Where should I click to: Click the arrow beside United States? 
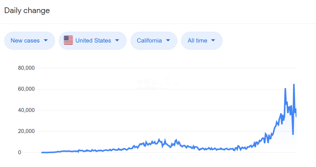click(117, 40)
